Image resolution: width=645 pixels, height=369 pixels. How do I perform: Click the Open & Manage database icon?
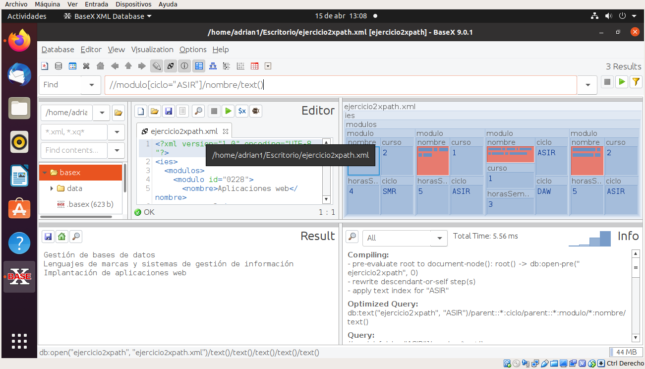59,66
